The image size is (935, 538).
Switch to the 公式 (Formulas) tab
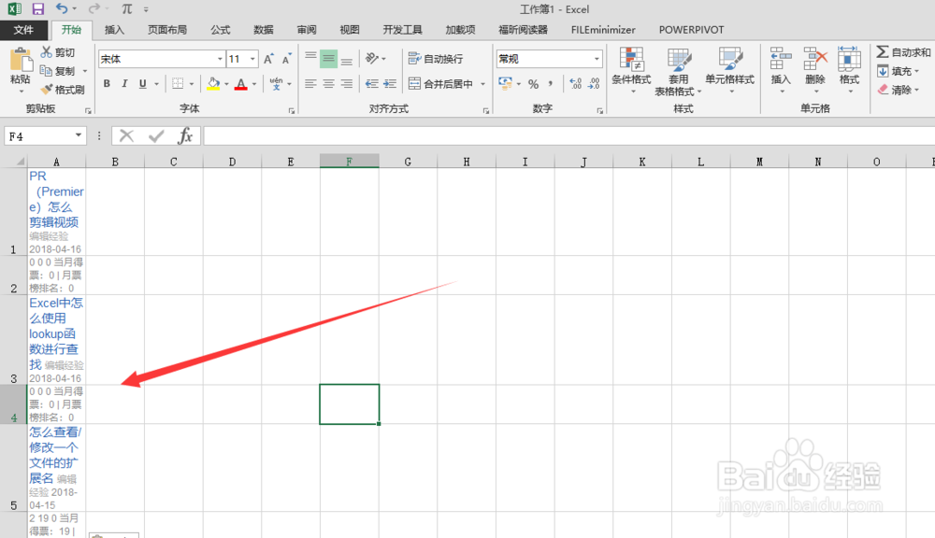click(220, 30)
